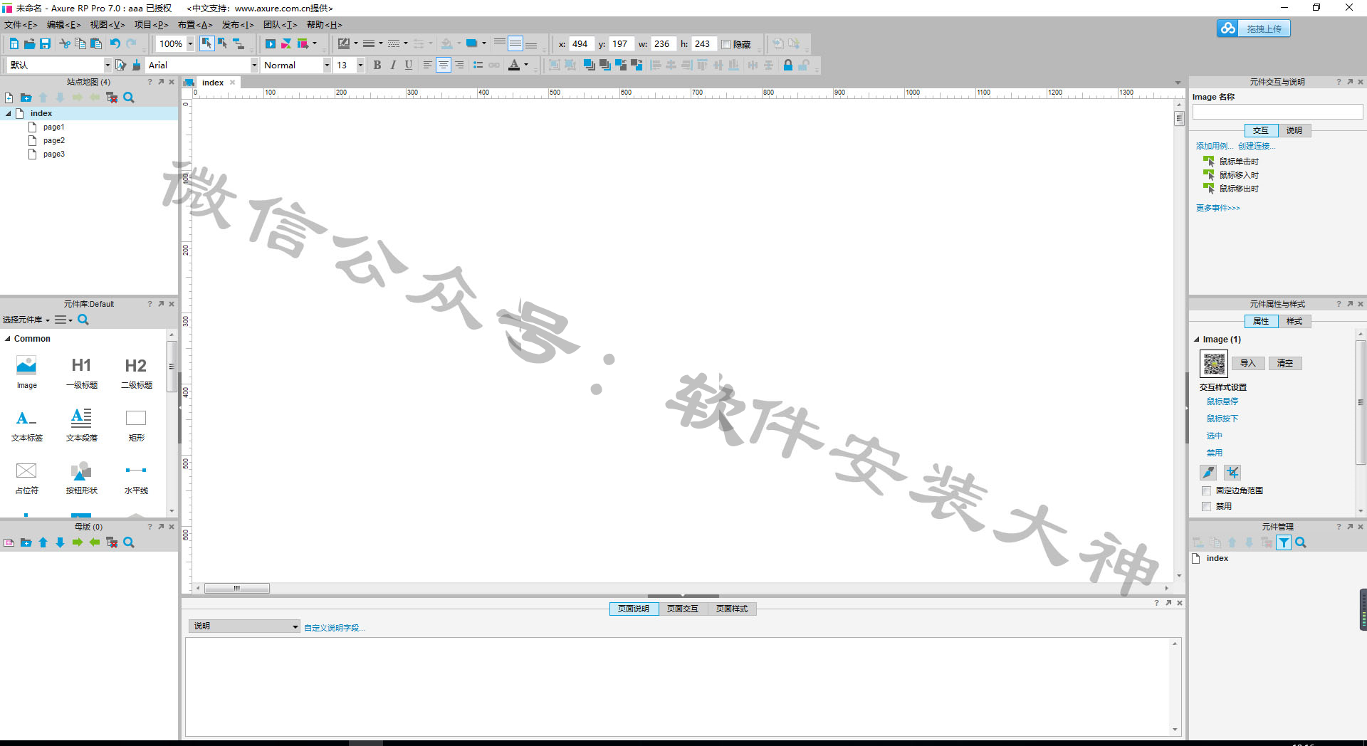
Task: Click the 更多事件 link
Action: (1217, 208)
